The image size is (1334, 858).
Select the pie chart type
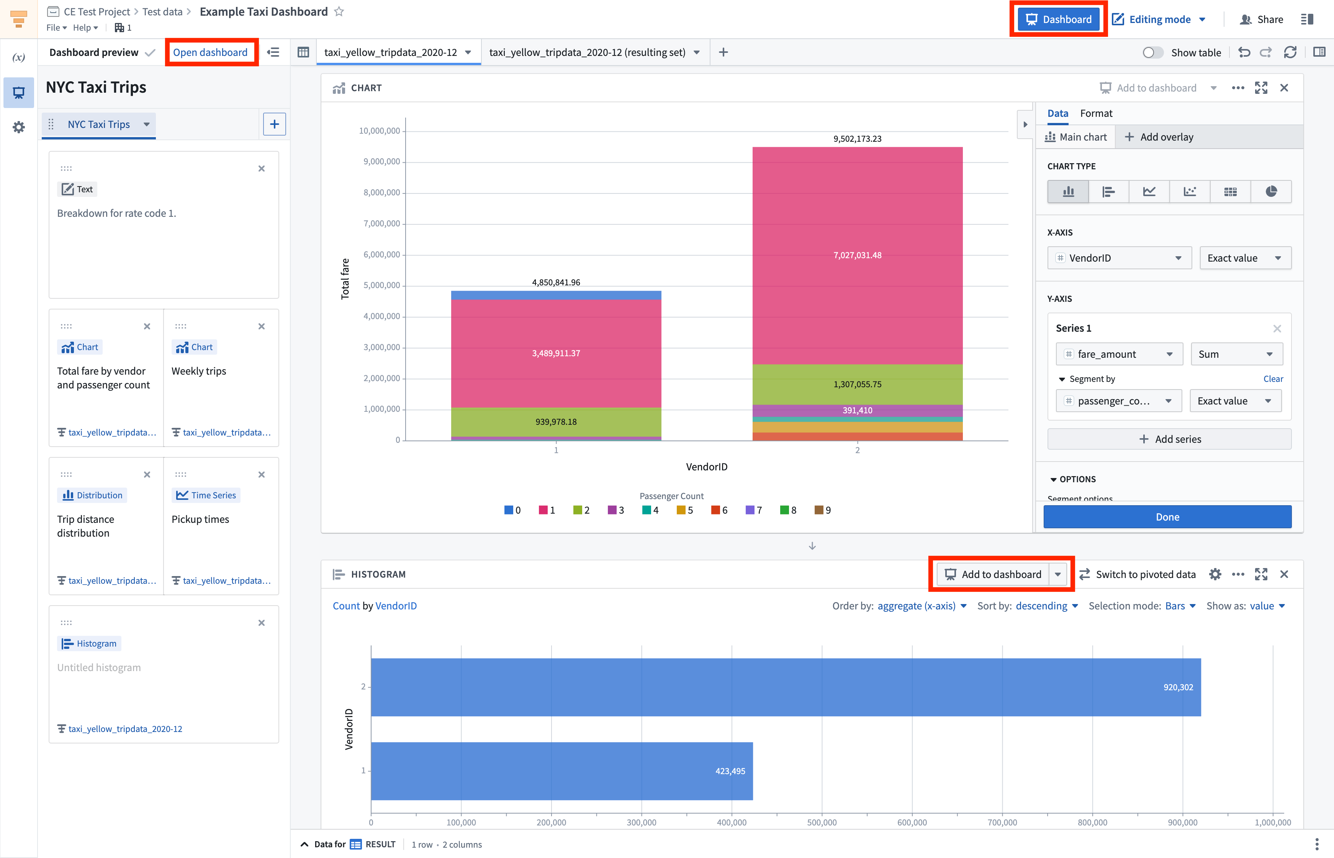coord(1271,192)
